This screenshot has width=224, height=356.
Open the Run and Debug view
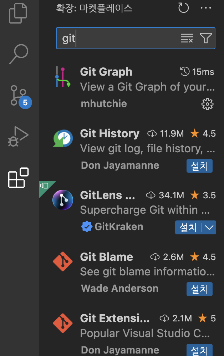pos(19,137)
